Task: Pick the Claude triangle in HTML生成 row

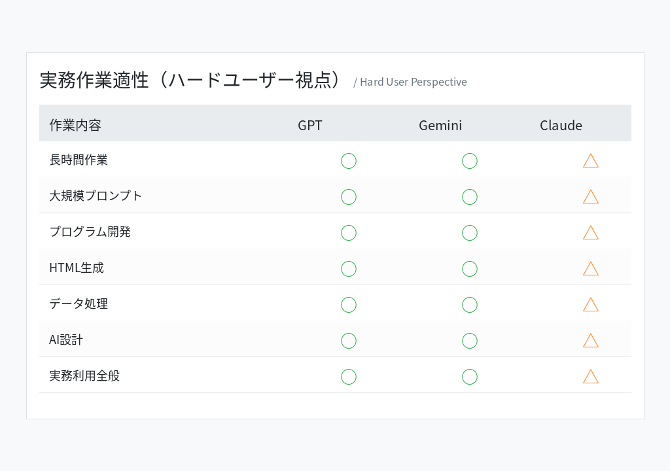Action: click(591, 268)
